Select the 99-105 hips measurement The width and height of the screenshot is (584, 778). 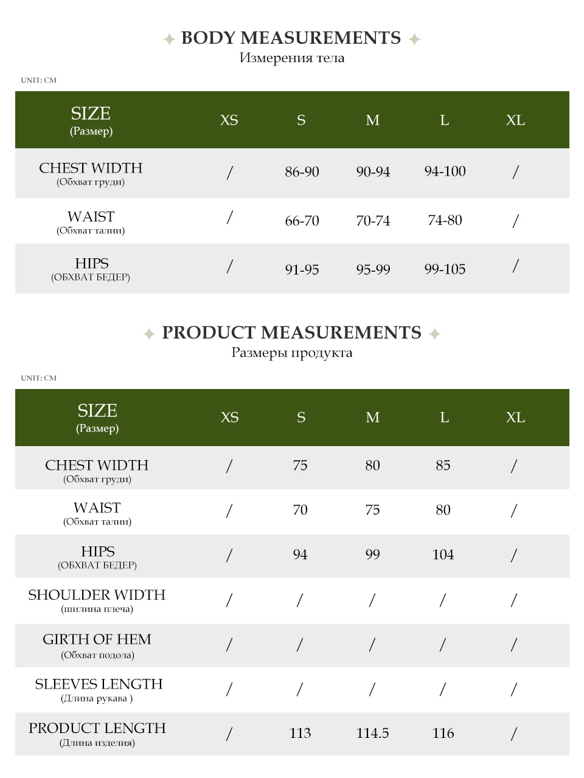pyautogui.click(x=445, y=269)
